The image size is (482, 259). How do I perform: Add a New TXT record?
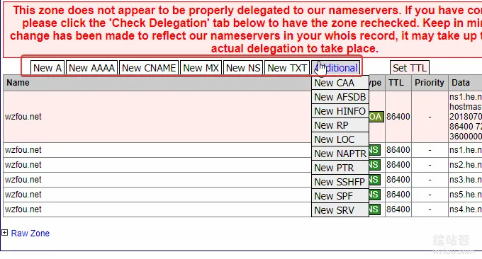point(287,68)
